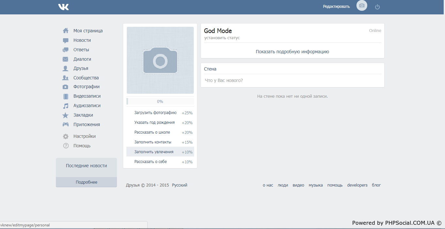
Task: Click установить статус under the name
Action: (222, 38)
